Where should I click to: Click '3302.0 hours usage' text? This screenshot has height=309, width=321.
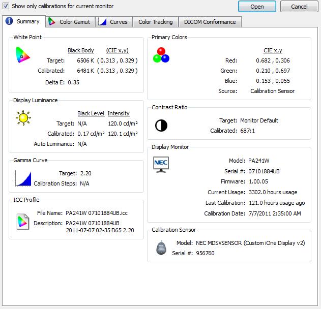[273, 192]
